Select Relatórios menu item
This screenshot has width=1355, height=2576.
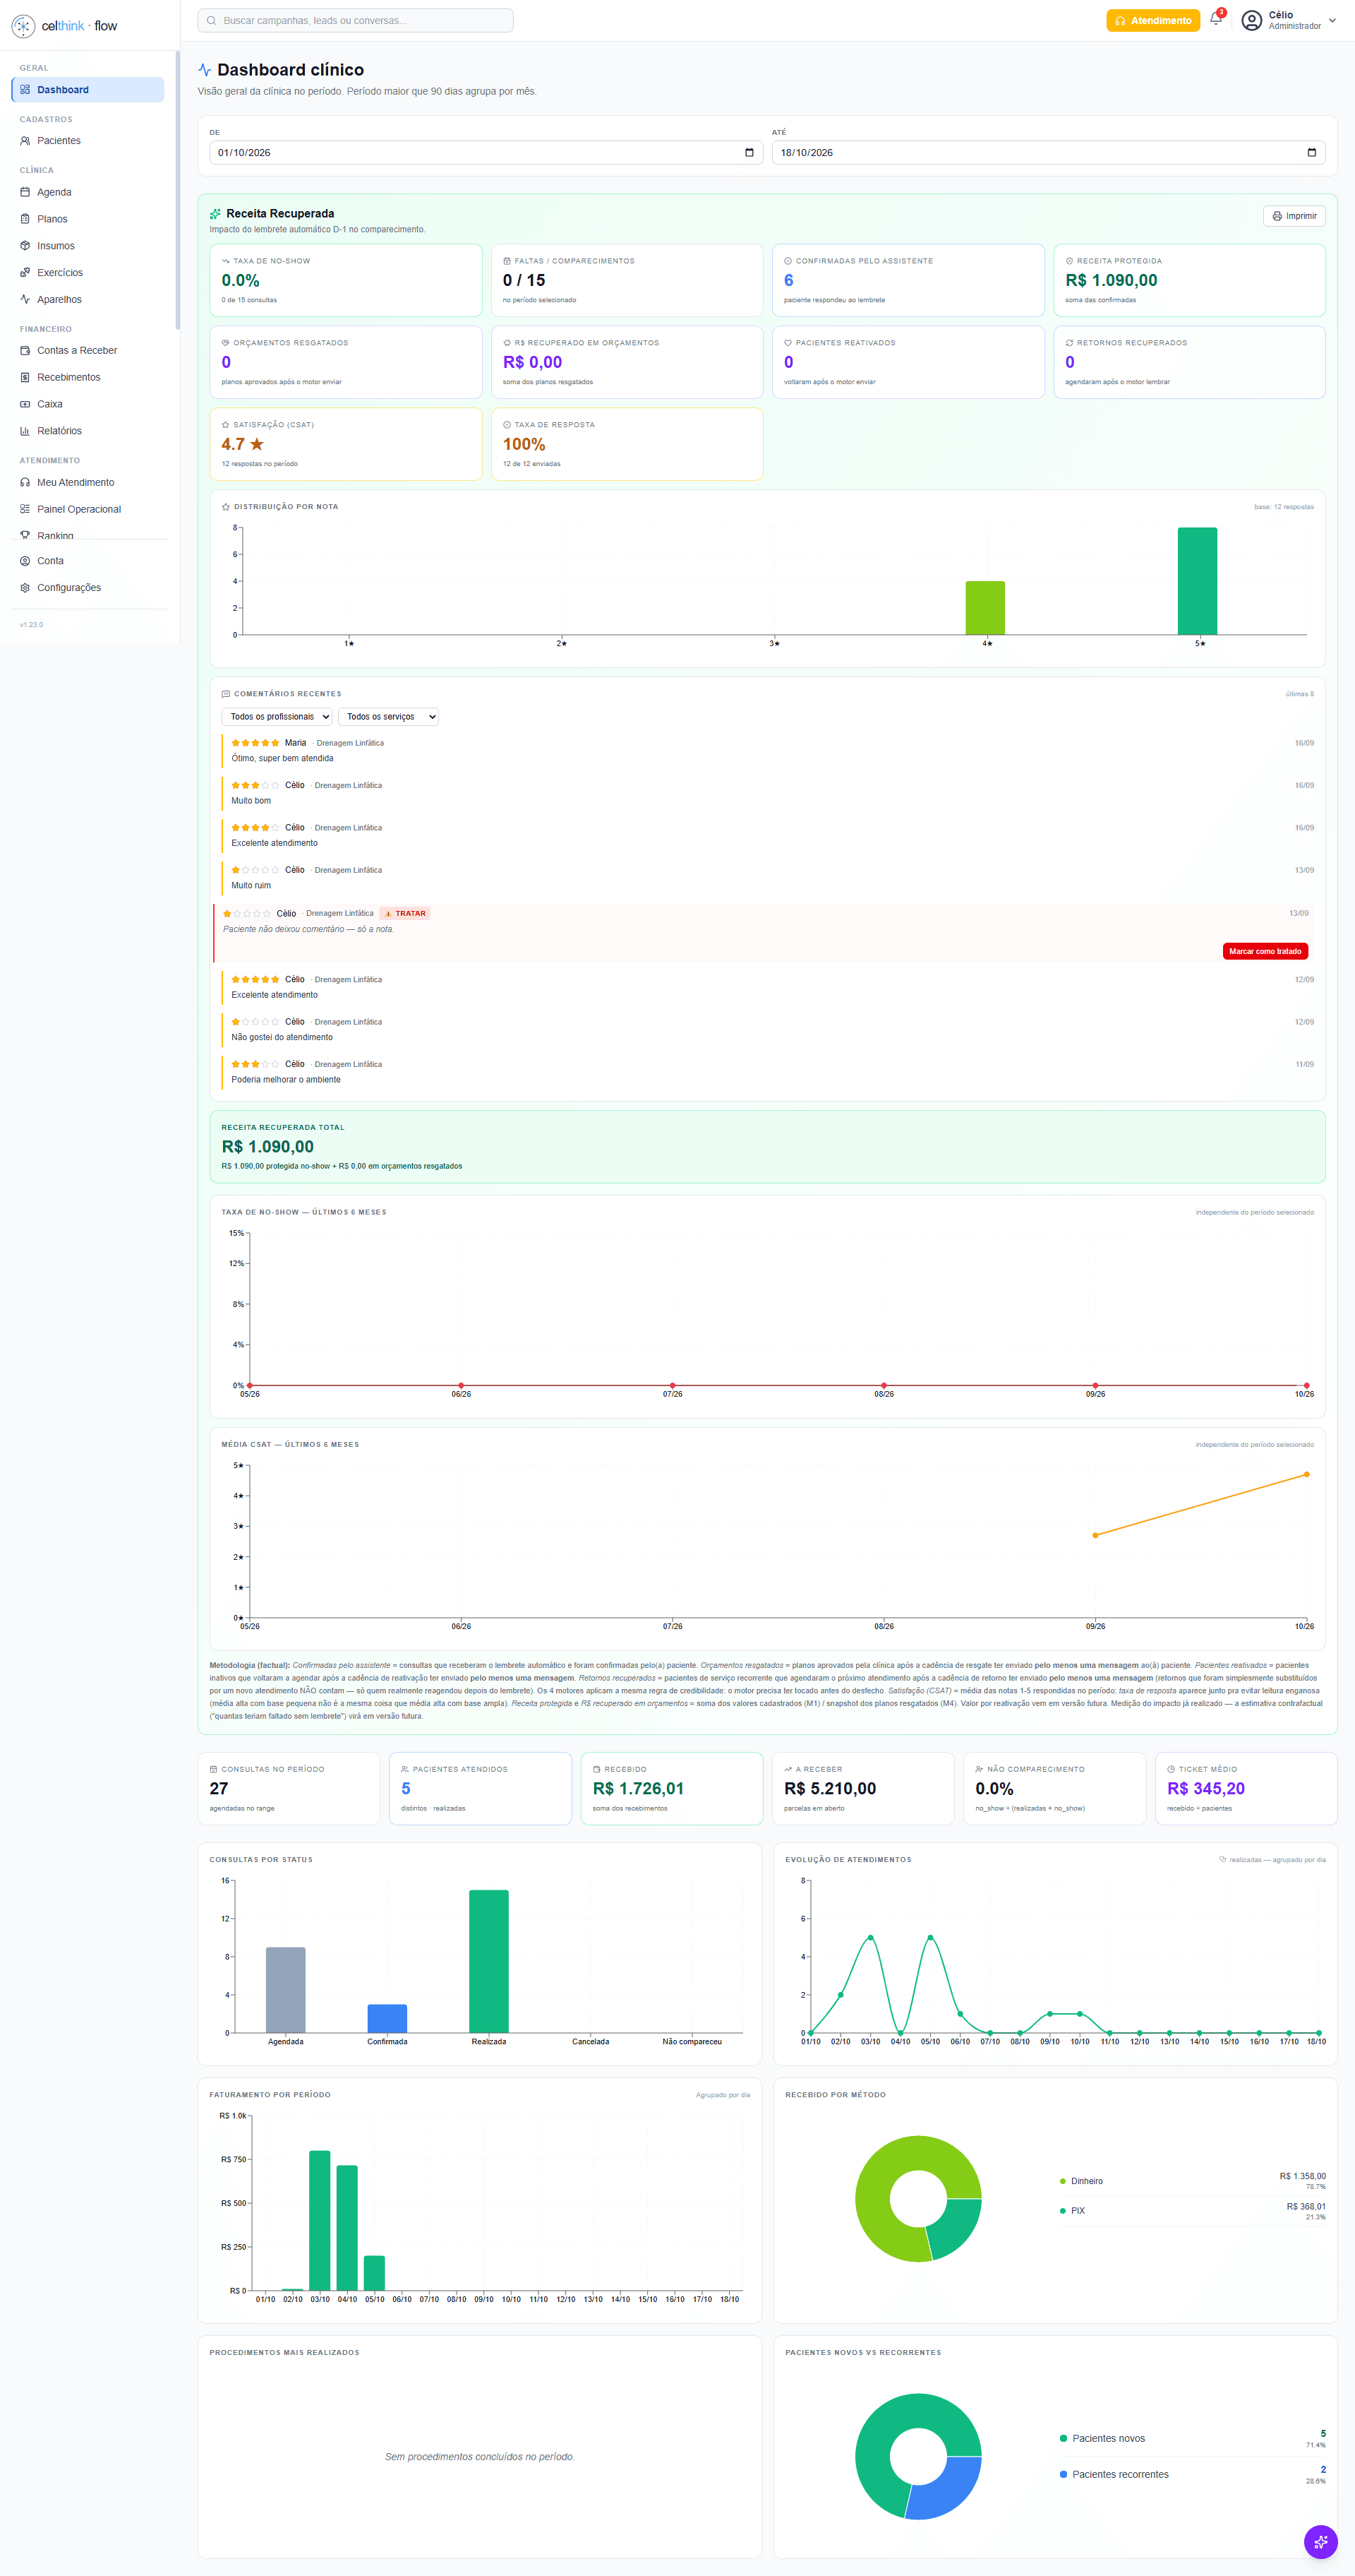(x=88, y=431)
